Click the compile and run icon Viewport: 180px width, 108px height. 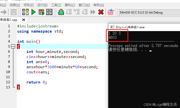pos(41,12)
